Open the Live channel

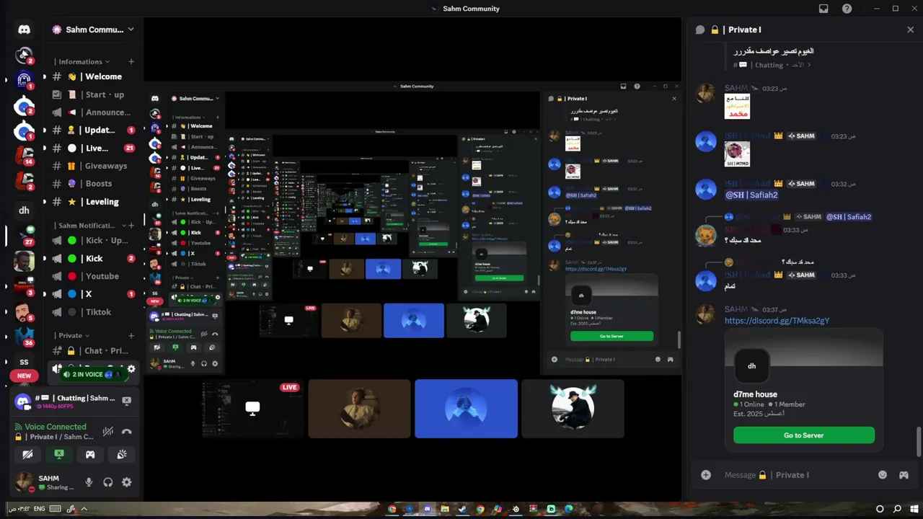point(94,148)
